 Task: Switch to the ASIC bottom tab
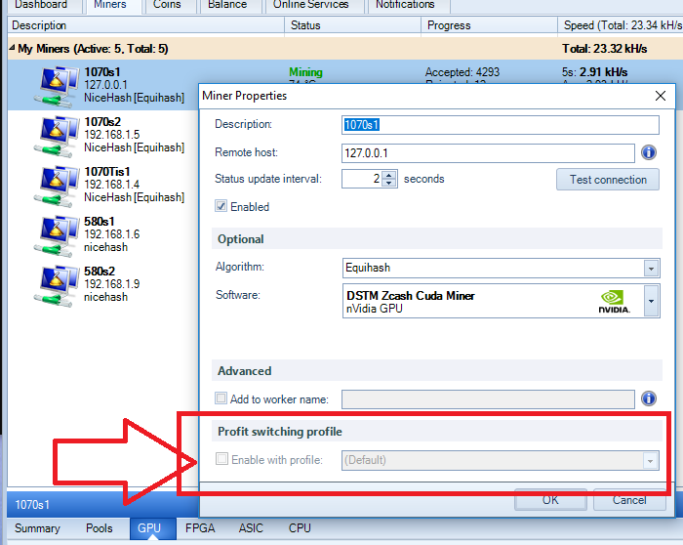click(x=251, y=528)
